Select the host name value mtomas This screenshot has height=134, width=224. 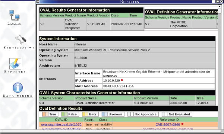pos(80,44)
